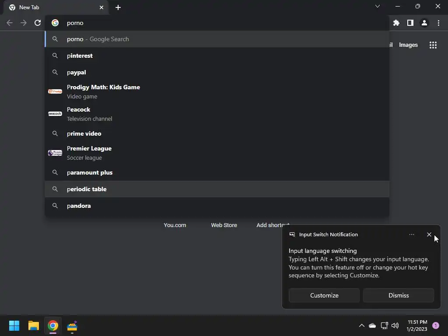Click the Chrome taskbar icon
448x336 pixels.
pyautogui.click(x=53, y=325)
